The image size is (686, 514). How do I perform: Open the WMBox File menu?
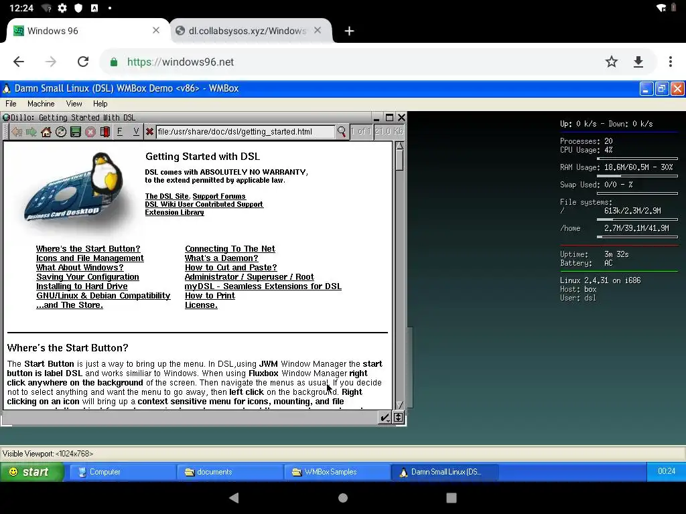[x=11, y=104]
